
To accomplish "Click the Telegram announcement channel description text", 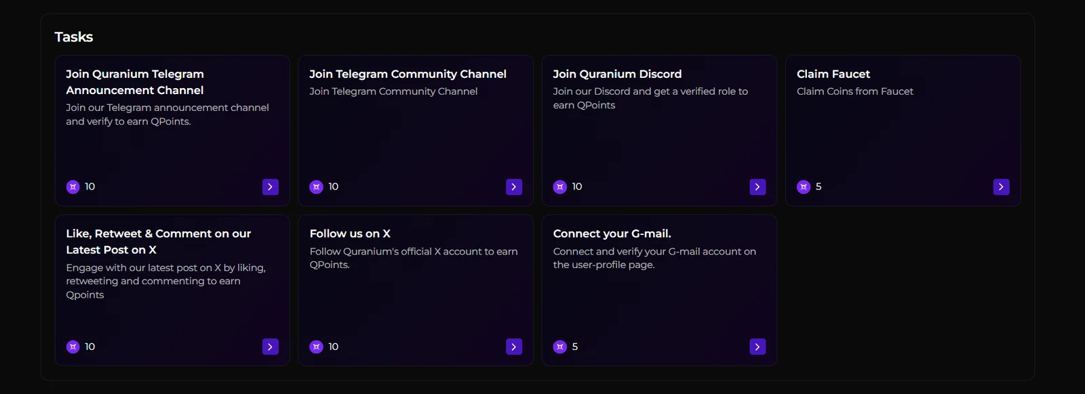I will pos(167,114).
